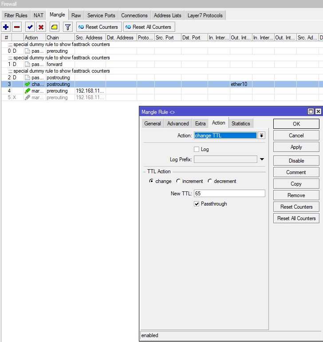
Task: Sort by the Dst. Port column header
Action: 194,38
